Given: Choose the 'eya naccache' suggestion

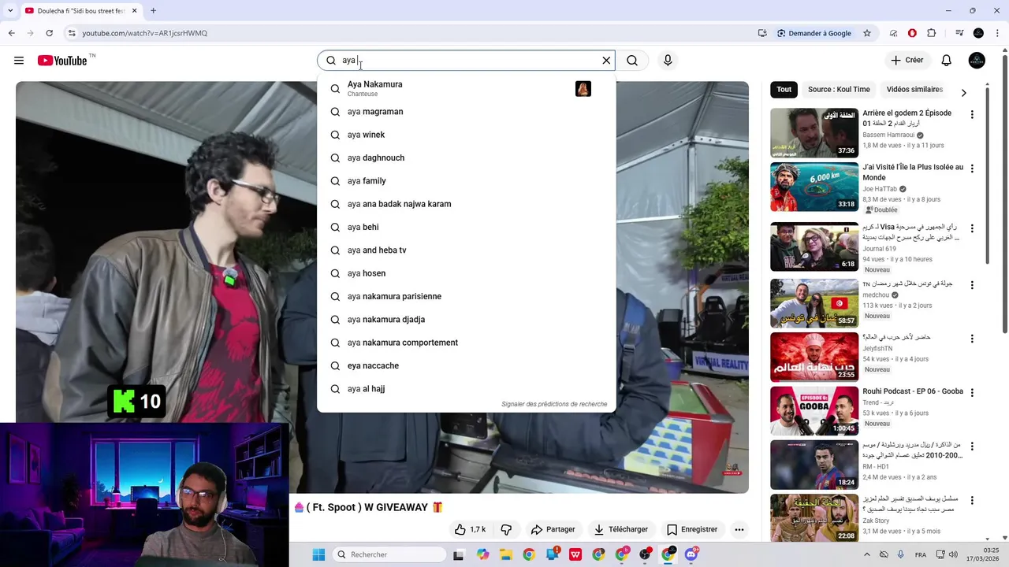Looking at the screenshot, I should point(467,365).
